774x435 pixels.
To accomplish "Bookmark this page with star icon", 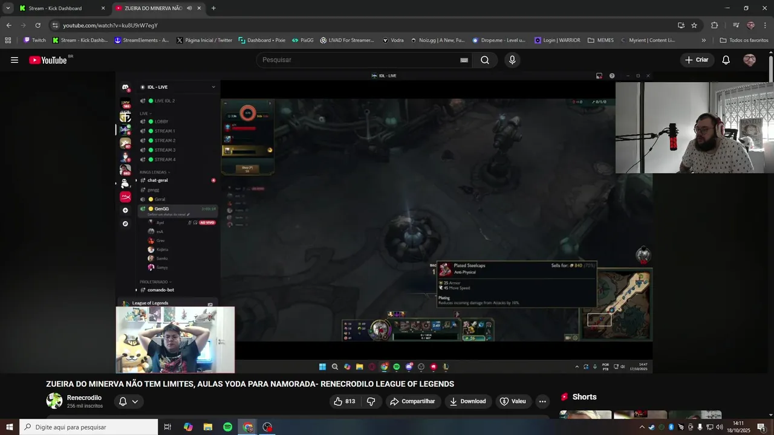I will tap(694, 25).
